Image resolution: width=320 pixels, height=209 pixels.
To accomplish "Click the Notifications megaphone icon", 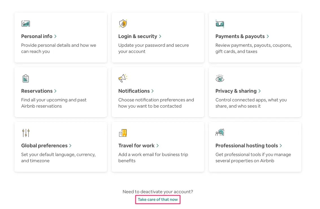I will click(x=123, y=78).
